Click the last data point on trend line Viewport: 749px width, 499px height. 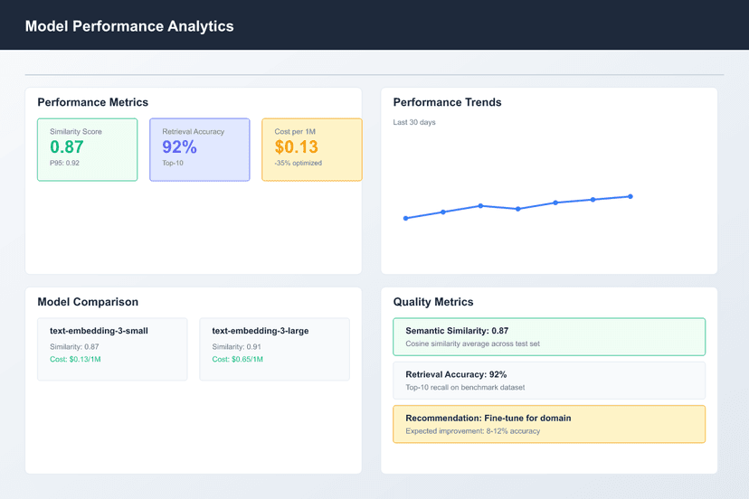pyautogui.click(x=630, y=196)
